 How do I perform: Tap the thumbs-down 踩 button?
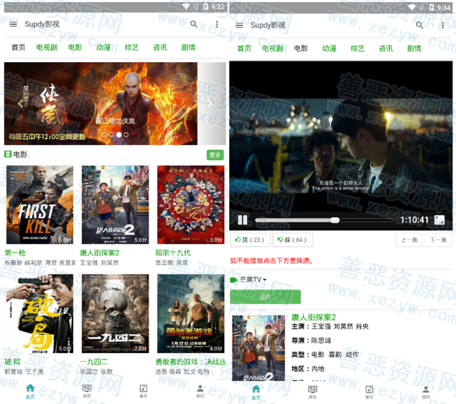(293, 240)
